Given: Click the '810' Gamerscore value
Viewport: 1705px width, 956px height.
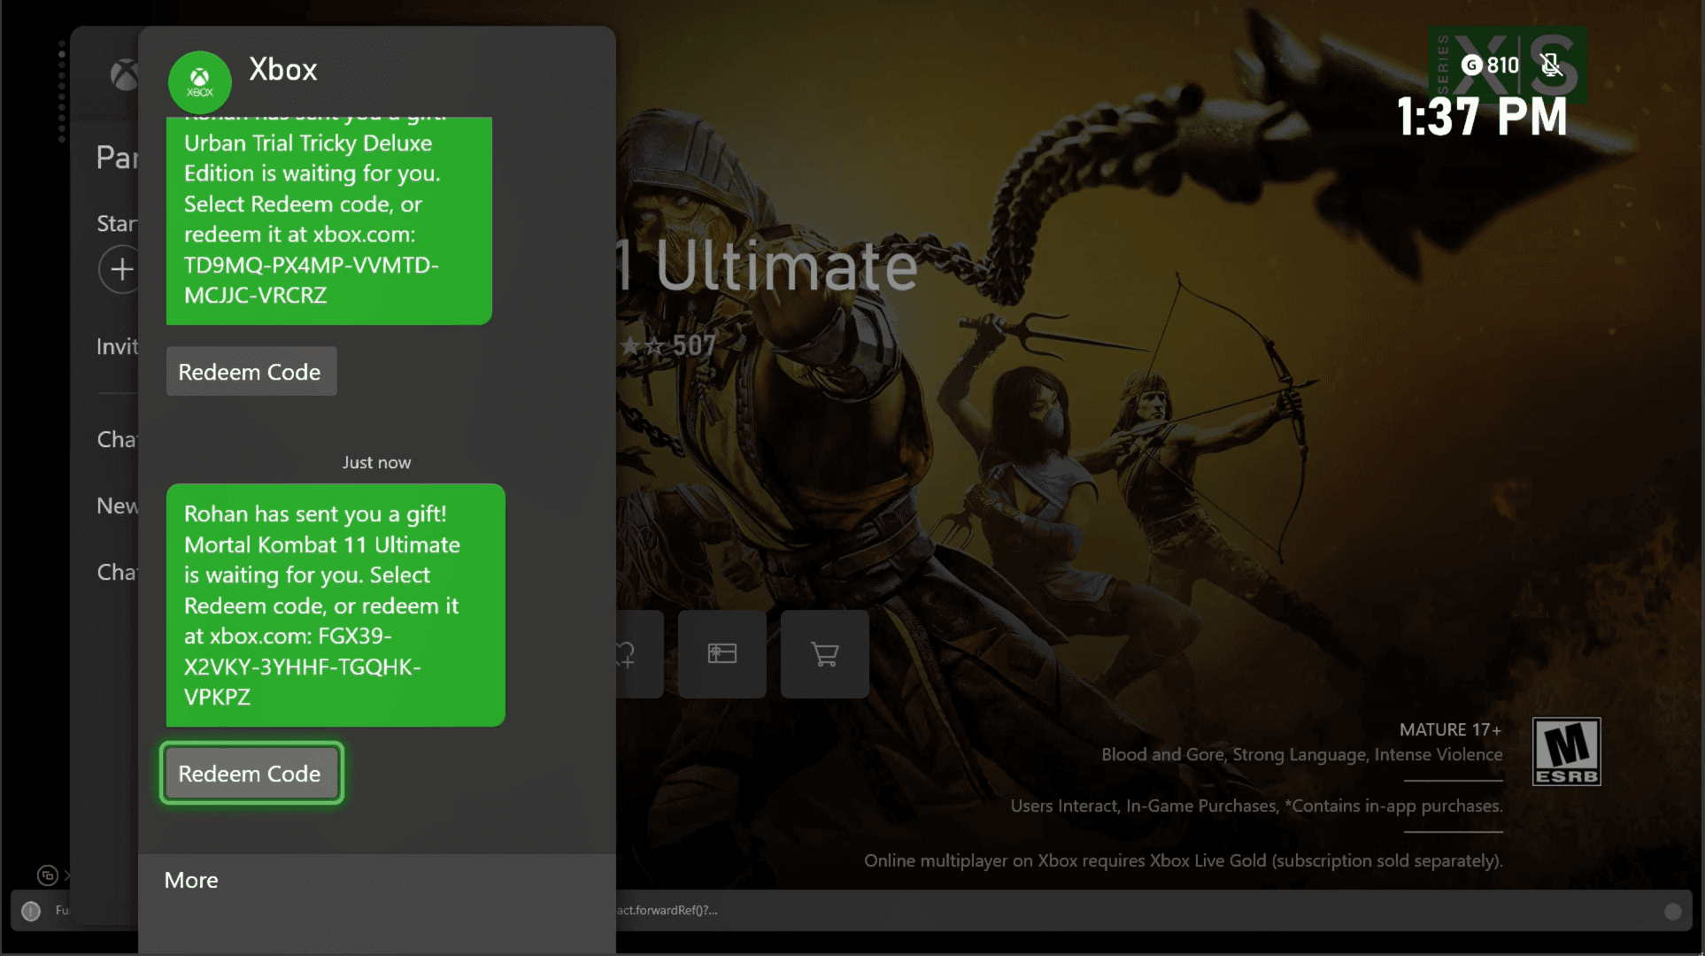Looking at the screenshot, I should click(1503, 65).
